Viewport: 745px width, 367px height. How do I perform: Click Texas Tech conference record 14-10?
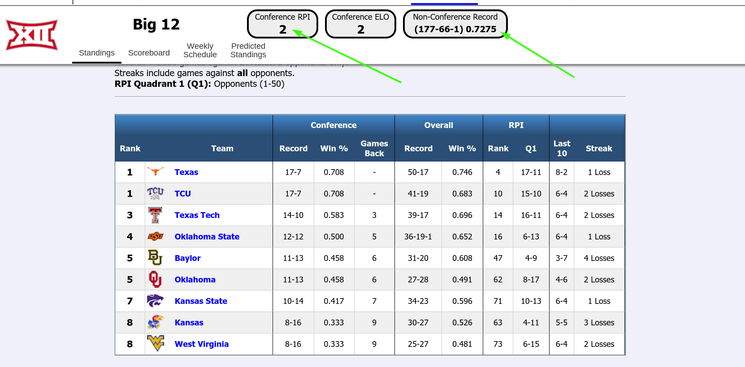click(293, 215)
